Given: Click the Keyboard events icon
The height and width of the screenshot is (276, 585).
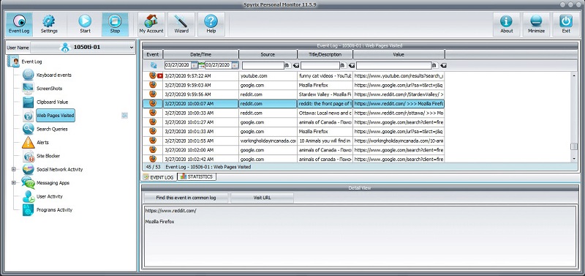Looking at the screenshot, I should (x=28, y=75).
